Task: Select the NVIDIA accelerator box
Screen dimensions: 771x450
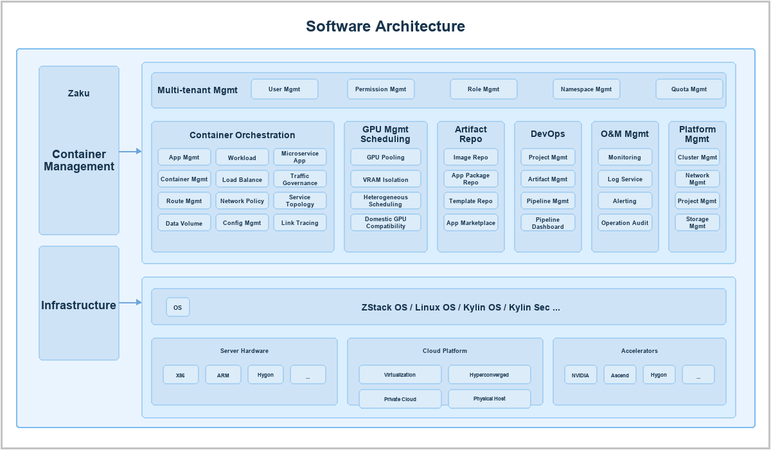Action: point(581,375)
